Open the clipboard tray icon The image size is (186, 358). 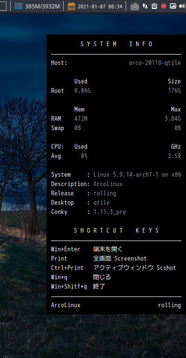click(x=154, y=6)
